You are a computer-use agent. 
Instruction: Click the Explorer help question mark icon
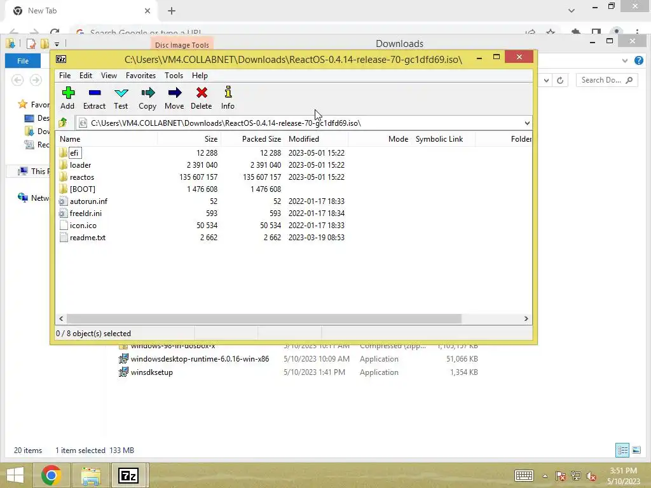point(639,60)
